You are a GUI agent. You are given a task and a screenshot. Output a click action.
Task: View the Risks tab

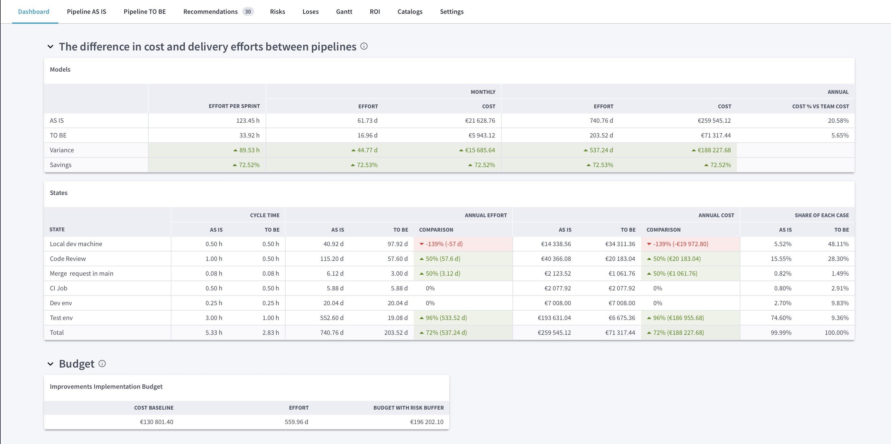277,11
